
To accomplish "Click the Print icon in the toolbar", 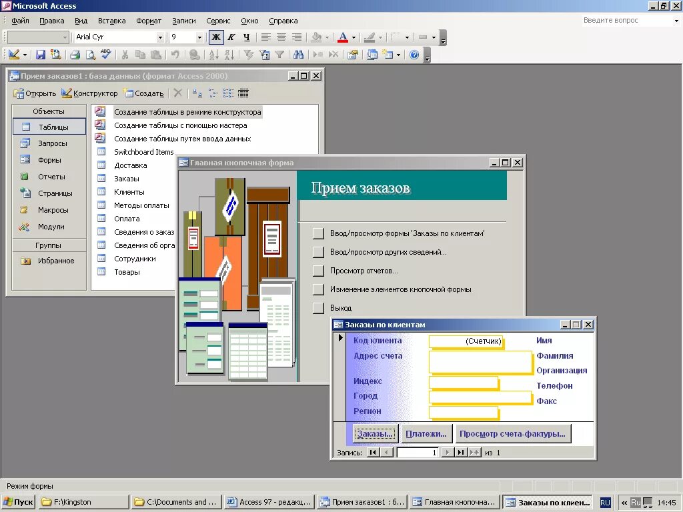I will click(x=75, y=55).
